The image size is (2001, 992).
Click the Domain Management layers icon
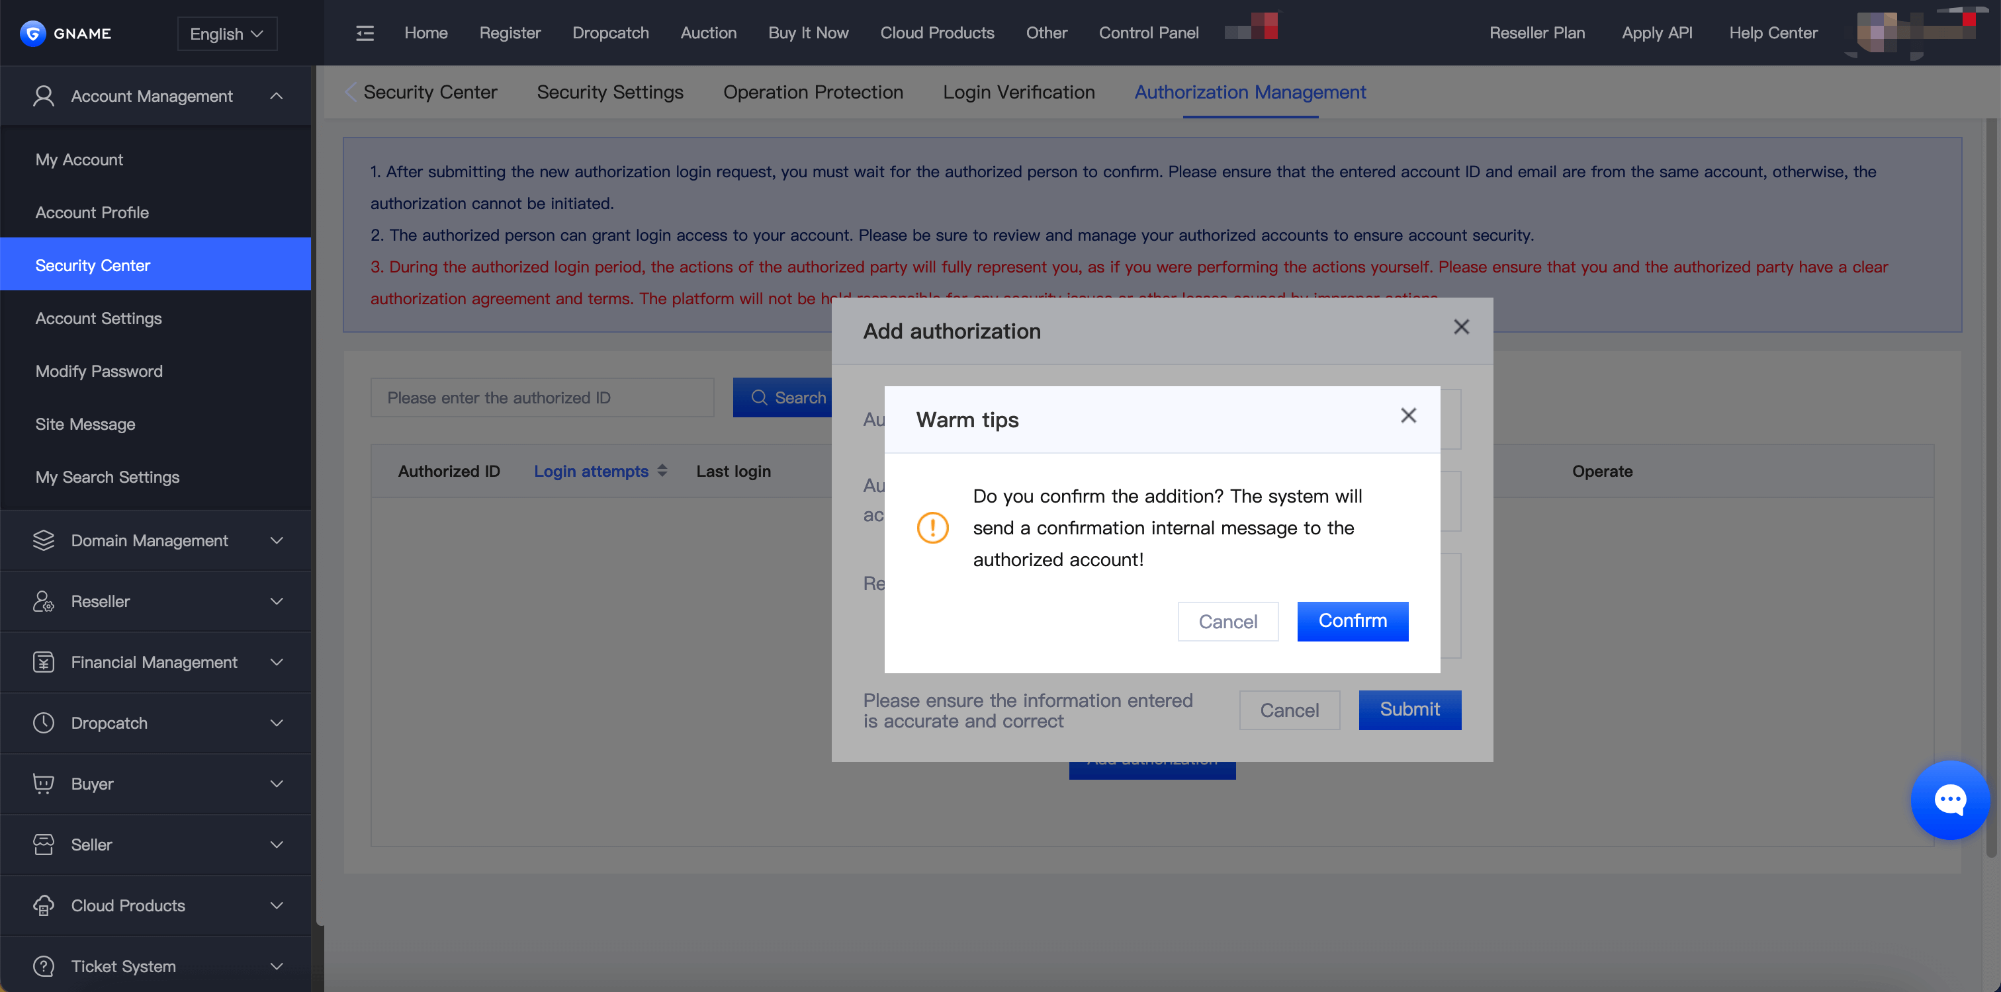[44, 540]
